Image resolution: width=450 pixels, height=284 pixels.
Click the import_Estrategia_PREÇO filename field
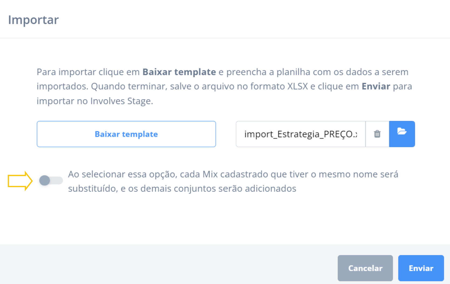(300, 134)
